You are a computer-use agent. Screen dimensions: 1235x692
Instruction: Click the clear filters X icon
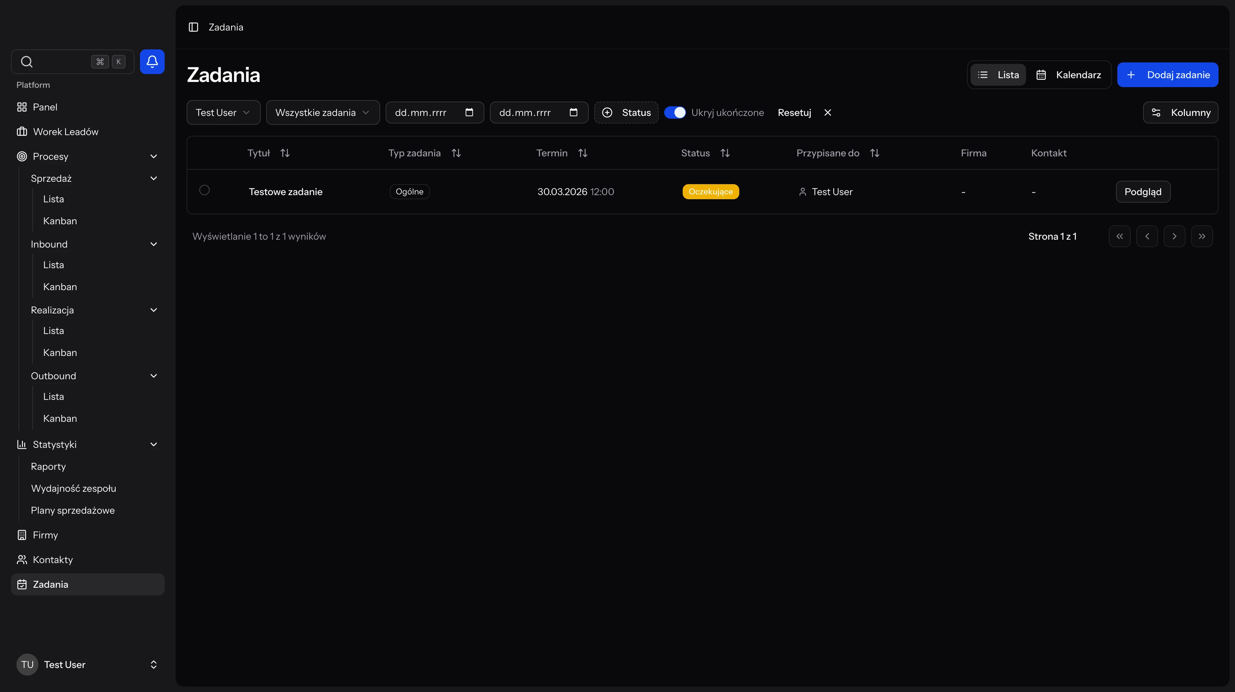(x=827, y=112)
